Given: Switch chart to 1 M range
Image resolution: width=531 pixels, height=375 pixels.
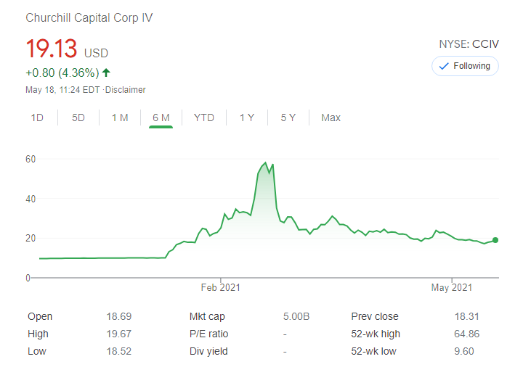Looking at the screenshot, I should (120, 118).
